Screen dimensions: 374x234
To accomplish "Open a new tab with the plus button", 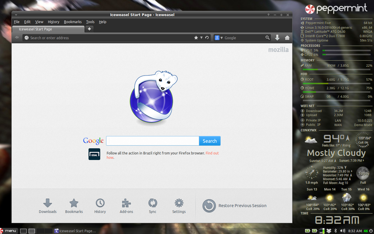I will [89, 29].
